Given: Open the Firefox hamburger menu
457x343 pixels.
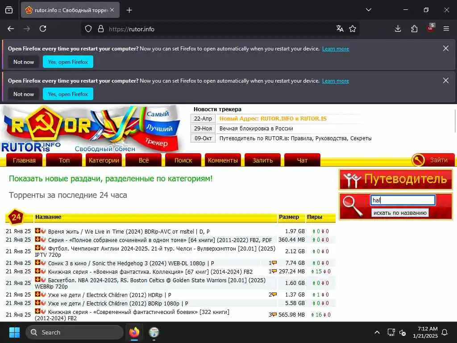Looking at the screenshot, I should coord(446,29).
